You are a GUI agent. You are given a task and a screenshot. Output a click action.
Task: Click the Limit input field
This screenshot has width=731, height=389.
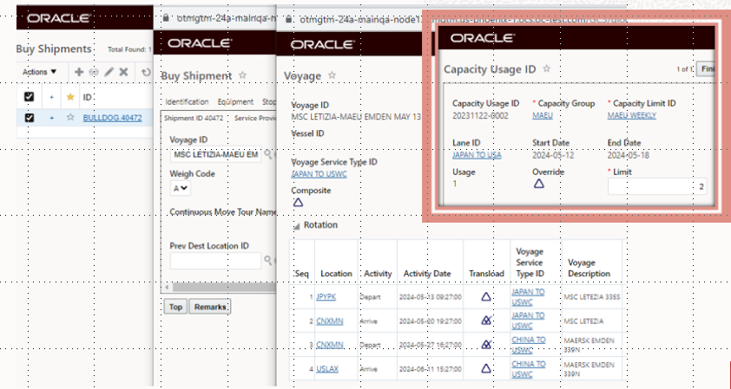[x=657, y=186]
